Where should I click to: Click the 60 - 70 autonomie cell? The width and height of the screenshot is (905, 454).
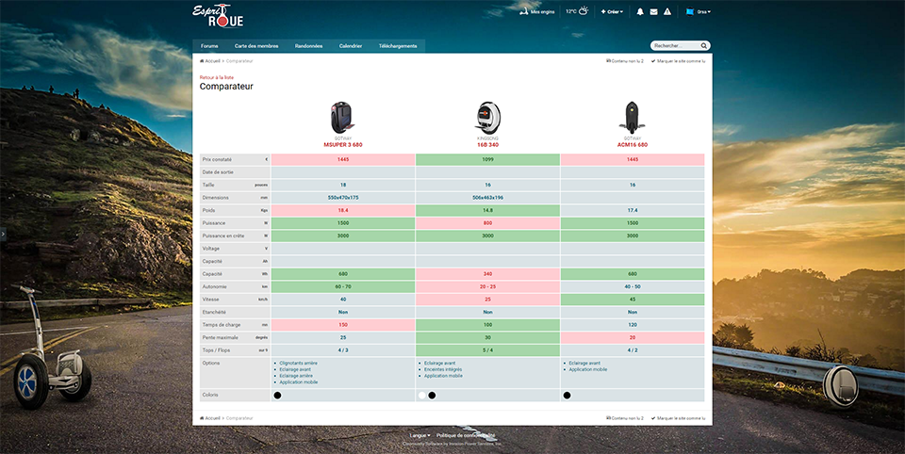343,286
